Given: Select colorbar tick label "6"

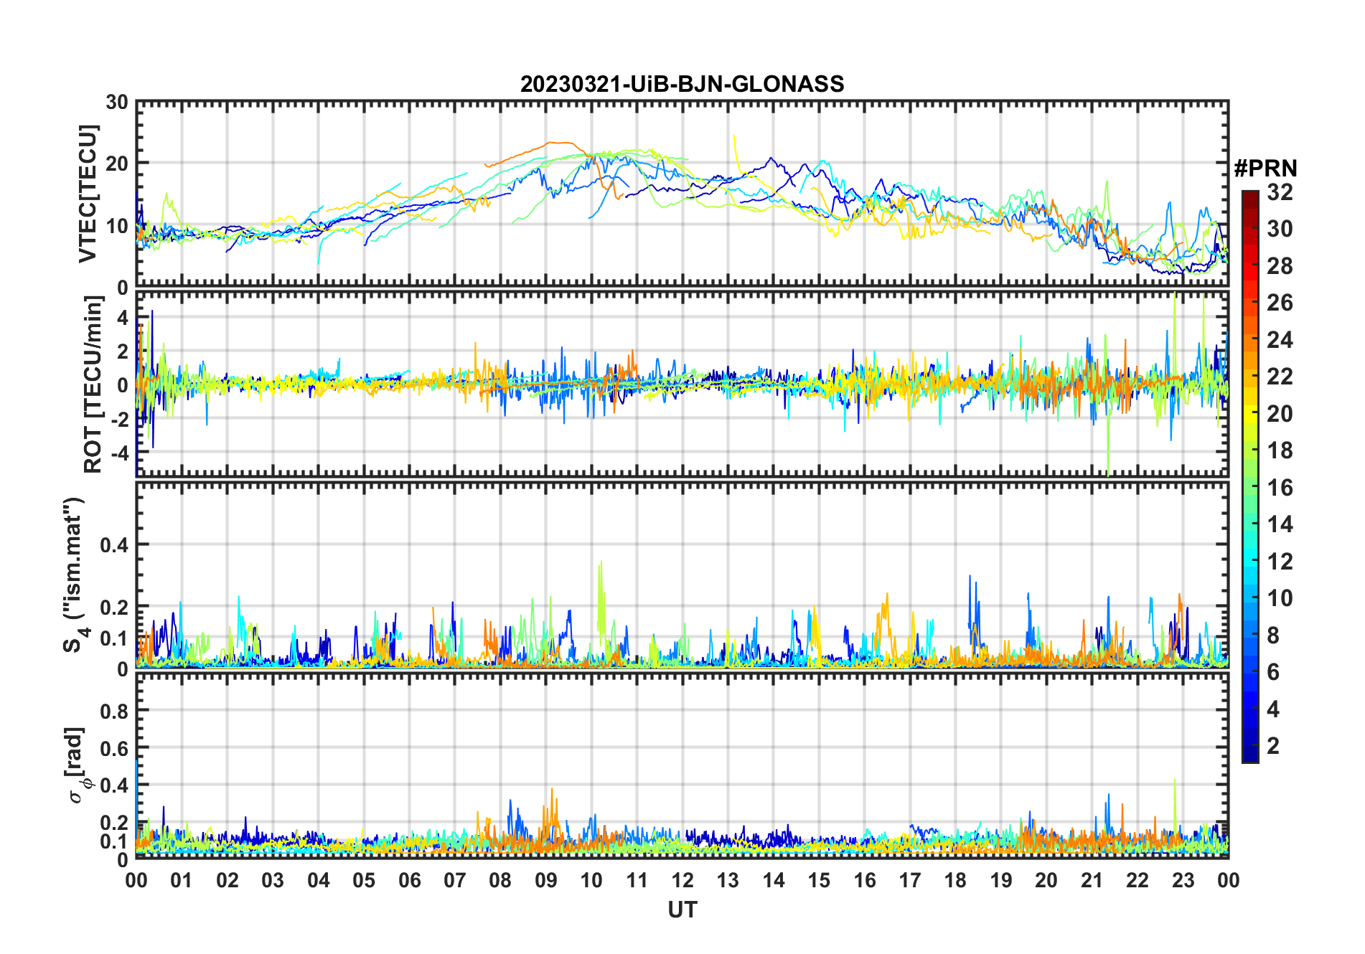Looking at the screenshot, I should 1273,672.
